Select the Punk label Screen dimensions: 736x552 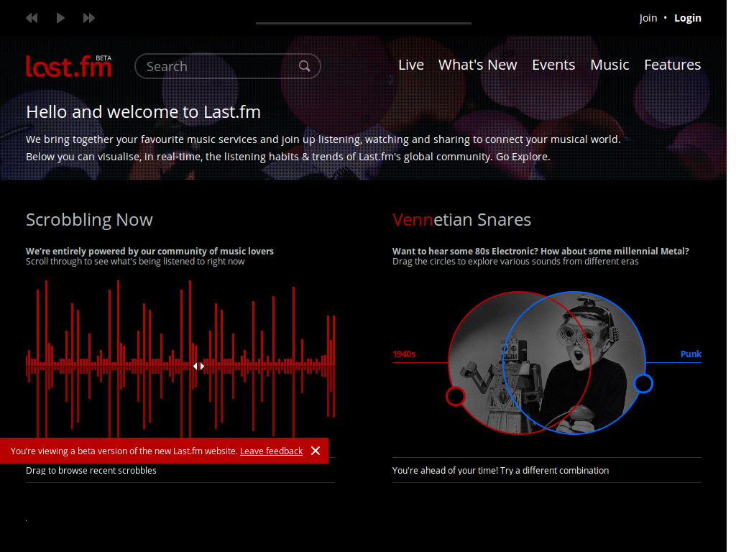pos(691,354)
